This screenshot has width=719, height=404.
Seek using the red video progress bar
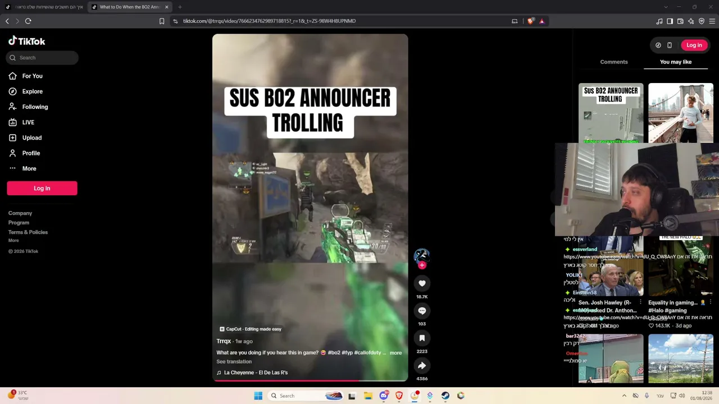[x=310, y=380]
